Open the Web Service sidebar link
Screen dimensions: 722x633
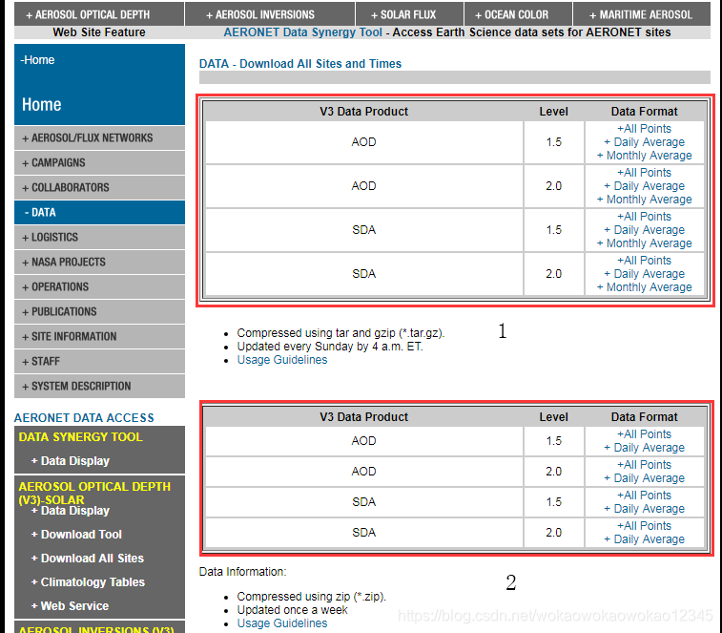coord(70,606)
